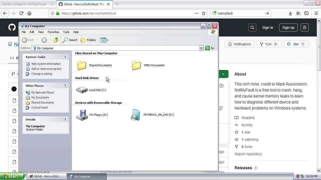The width and height of the screenshot is (321, 180).
Task: Select the Local Disk (C:) drive icon
Action: (82, 90)
